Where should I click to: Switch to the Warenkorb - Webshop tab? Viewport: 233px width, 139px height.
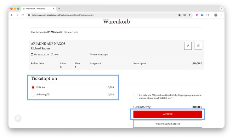(39, 9)
